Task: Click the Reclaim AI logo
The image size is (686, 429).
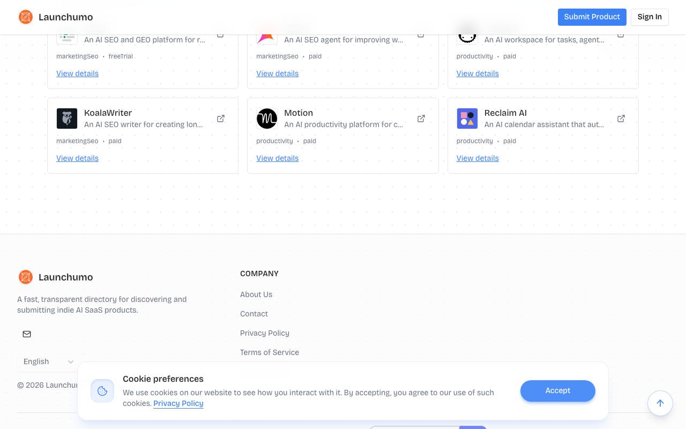Action: tap(467, 119)
